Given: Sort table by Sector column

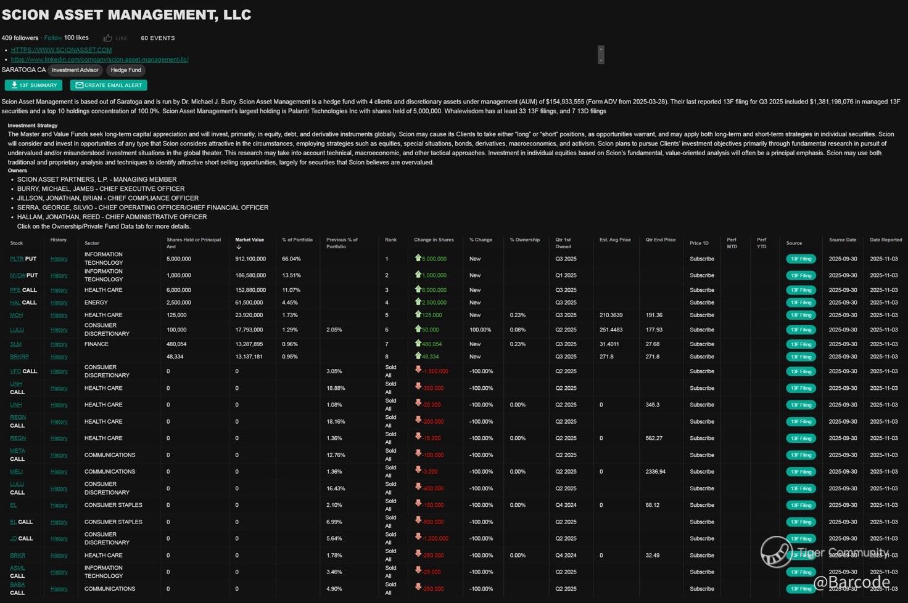Looking at the screenshot, I should 92,243.
